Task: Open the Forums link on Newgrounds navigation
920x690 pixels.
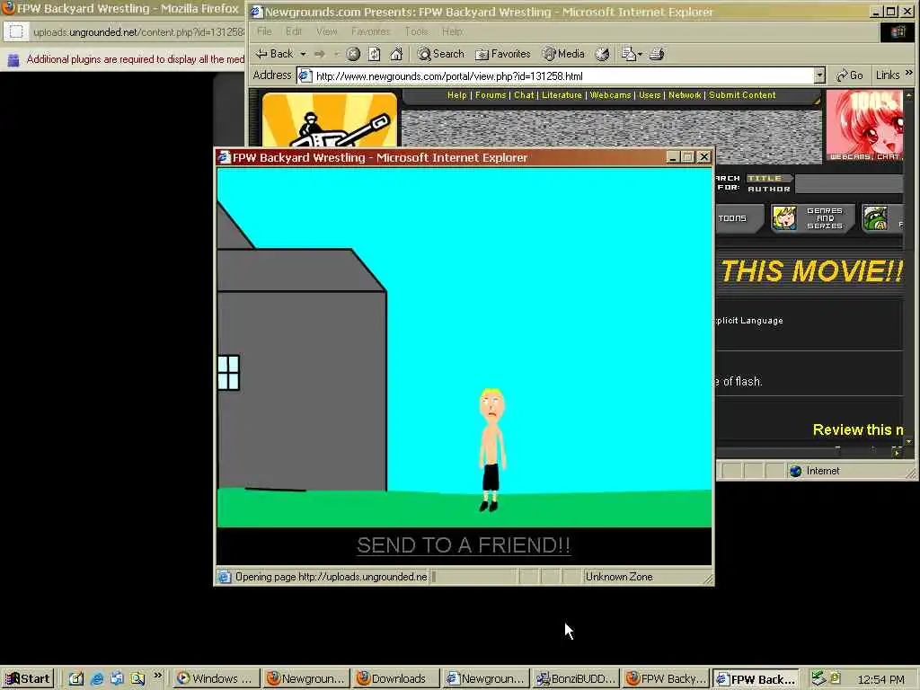Action: pos(491,95)
